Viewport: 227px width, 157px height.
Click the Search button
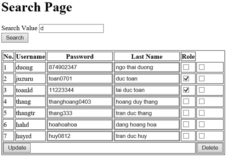(15, 38)
